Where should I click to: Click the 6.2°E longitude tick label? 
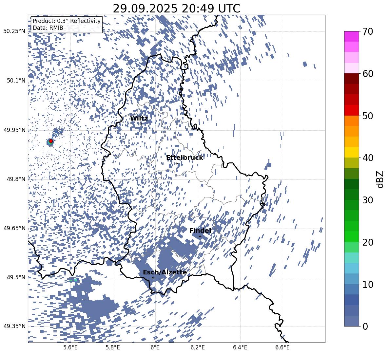(x=198, y=347)
